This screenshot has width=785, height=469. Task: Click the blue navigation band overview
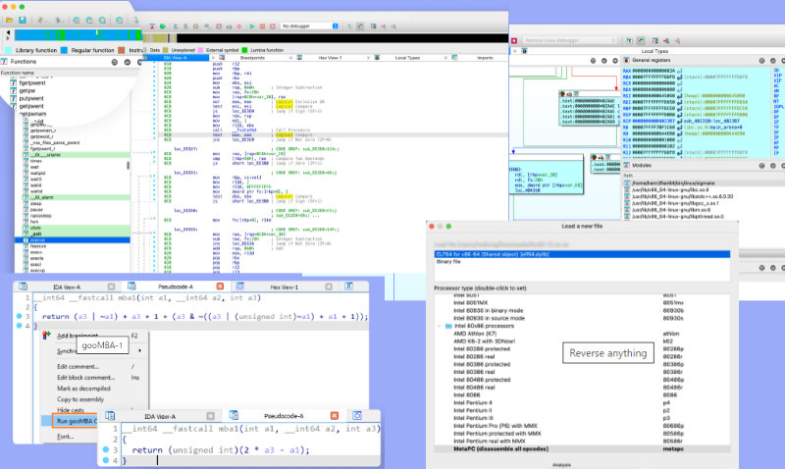pos(78,35)
